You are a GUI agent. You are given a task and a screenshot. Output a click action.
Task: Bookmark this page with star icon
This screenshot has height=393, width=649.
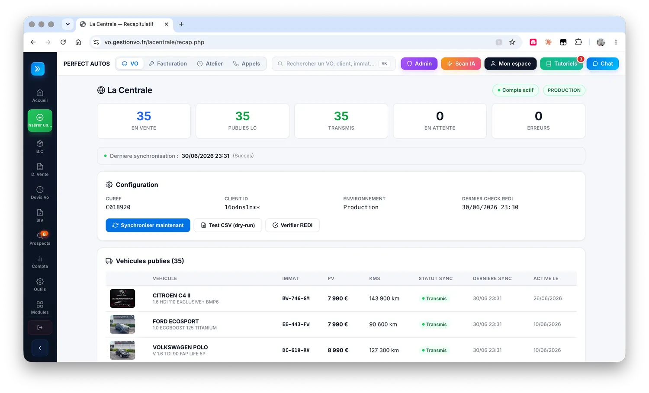coord(512,42)
